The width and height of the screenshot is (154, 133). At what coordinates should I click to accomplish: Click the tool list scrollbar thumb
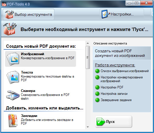88,57
